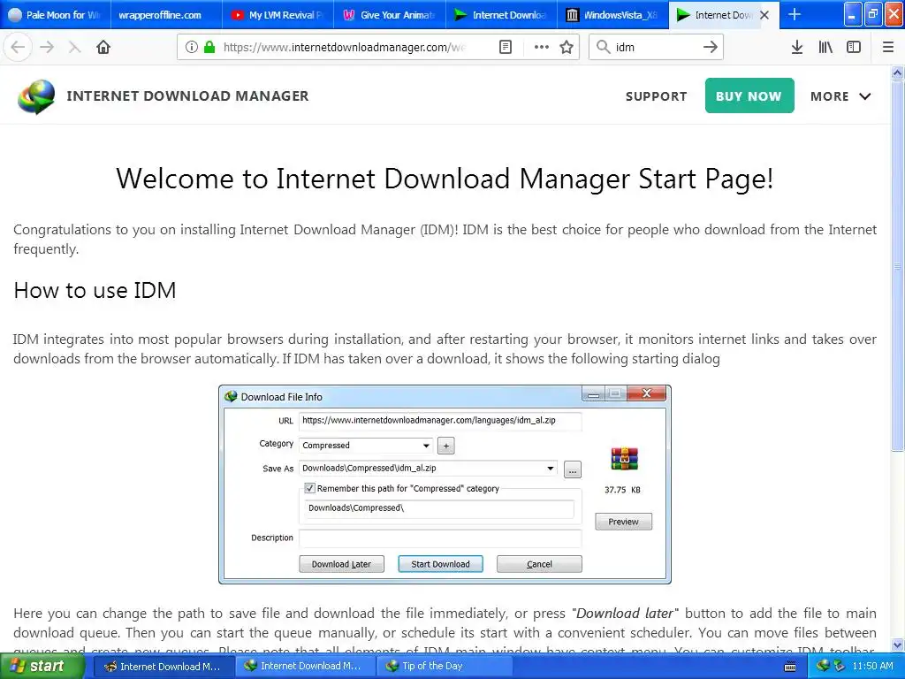
Task: Toggle the sidebar panel icon
Action: point(854,47)
